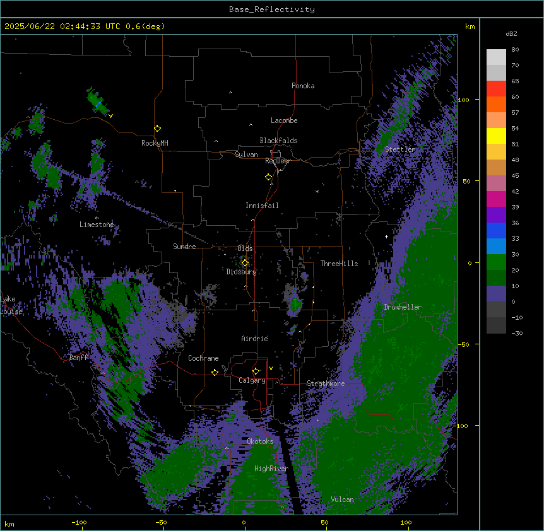Click the Base_Reflectivity title text

[272, 9]
